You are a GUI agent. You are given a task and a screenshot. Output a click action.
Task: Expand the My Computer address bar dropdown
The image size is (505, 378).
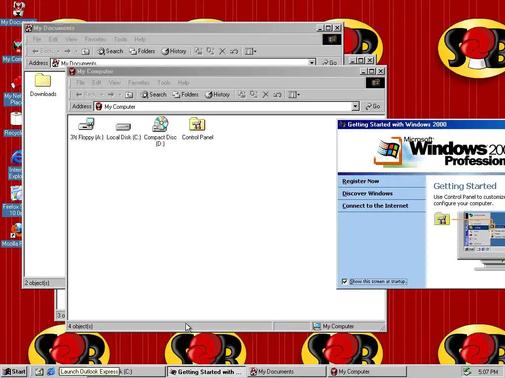(x=355, y=106)
